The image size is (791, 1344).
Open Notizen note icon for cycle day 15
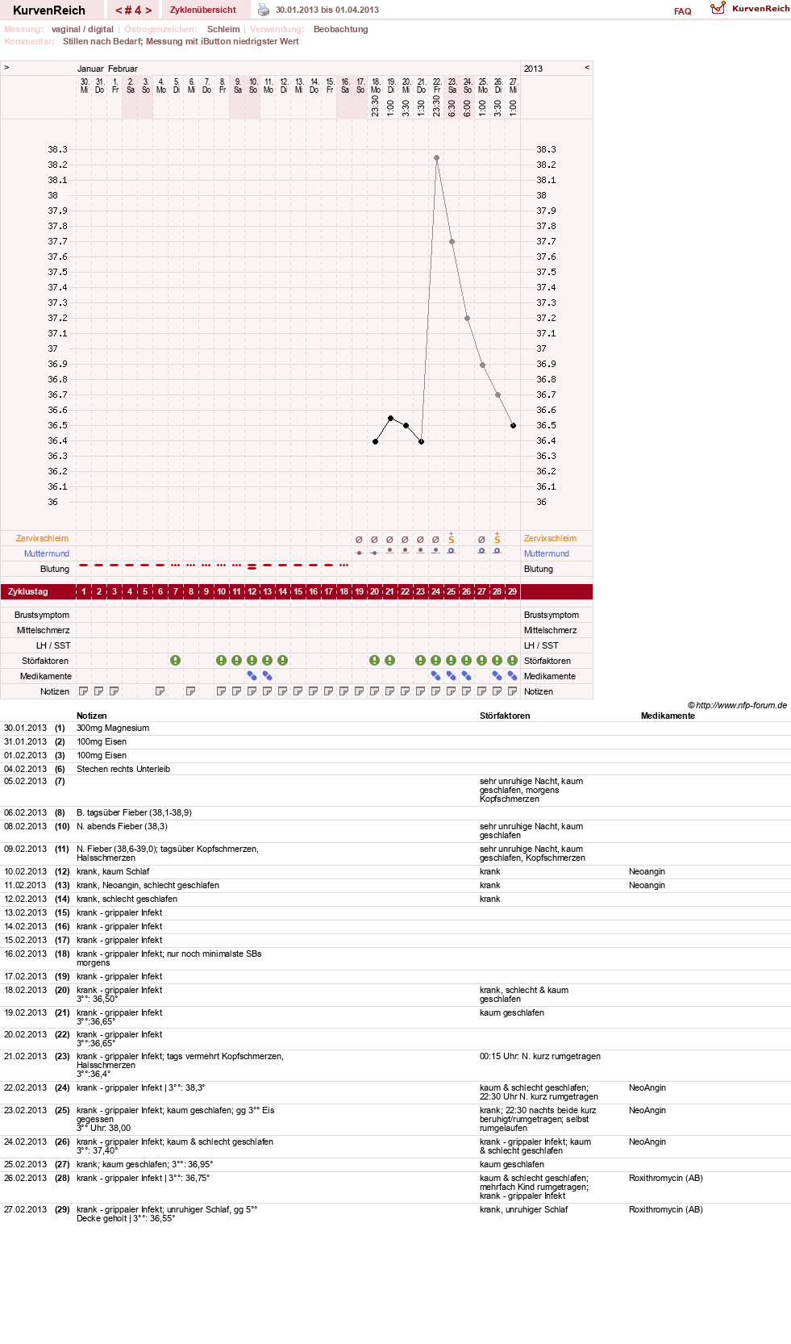click(298, 691)
